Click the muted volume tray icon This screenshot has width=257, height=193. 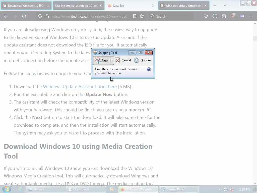[x=232, y=189]
